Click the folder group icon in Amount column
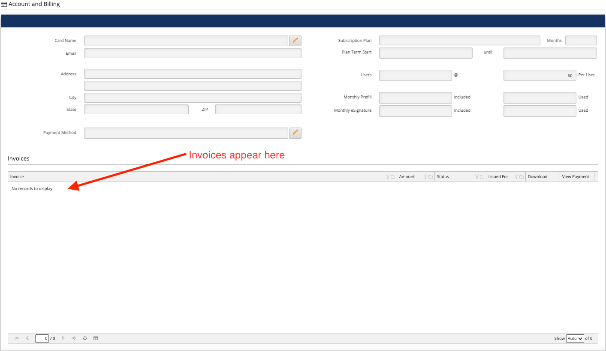606x351 pixels. point(431,177)
